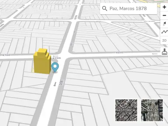
Task: Click the 4600 street number label
Action: [119, 53]
